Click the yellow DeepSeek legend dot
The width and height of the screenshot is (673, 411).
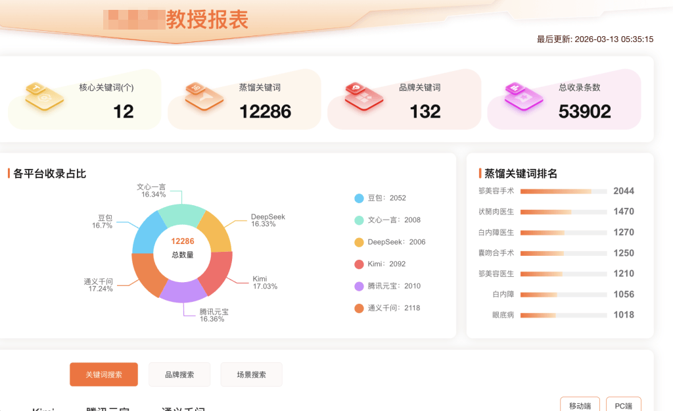[359, 242]
